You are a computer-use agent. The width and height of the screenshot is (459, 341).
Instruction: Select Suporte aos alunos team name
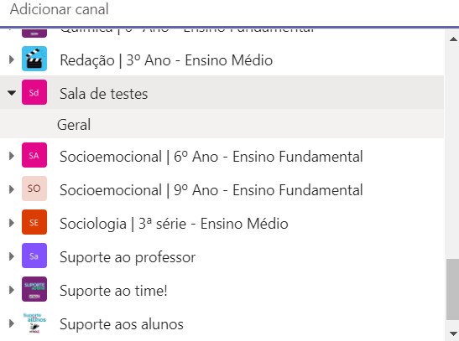[122, 324]
